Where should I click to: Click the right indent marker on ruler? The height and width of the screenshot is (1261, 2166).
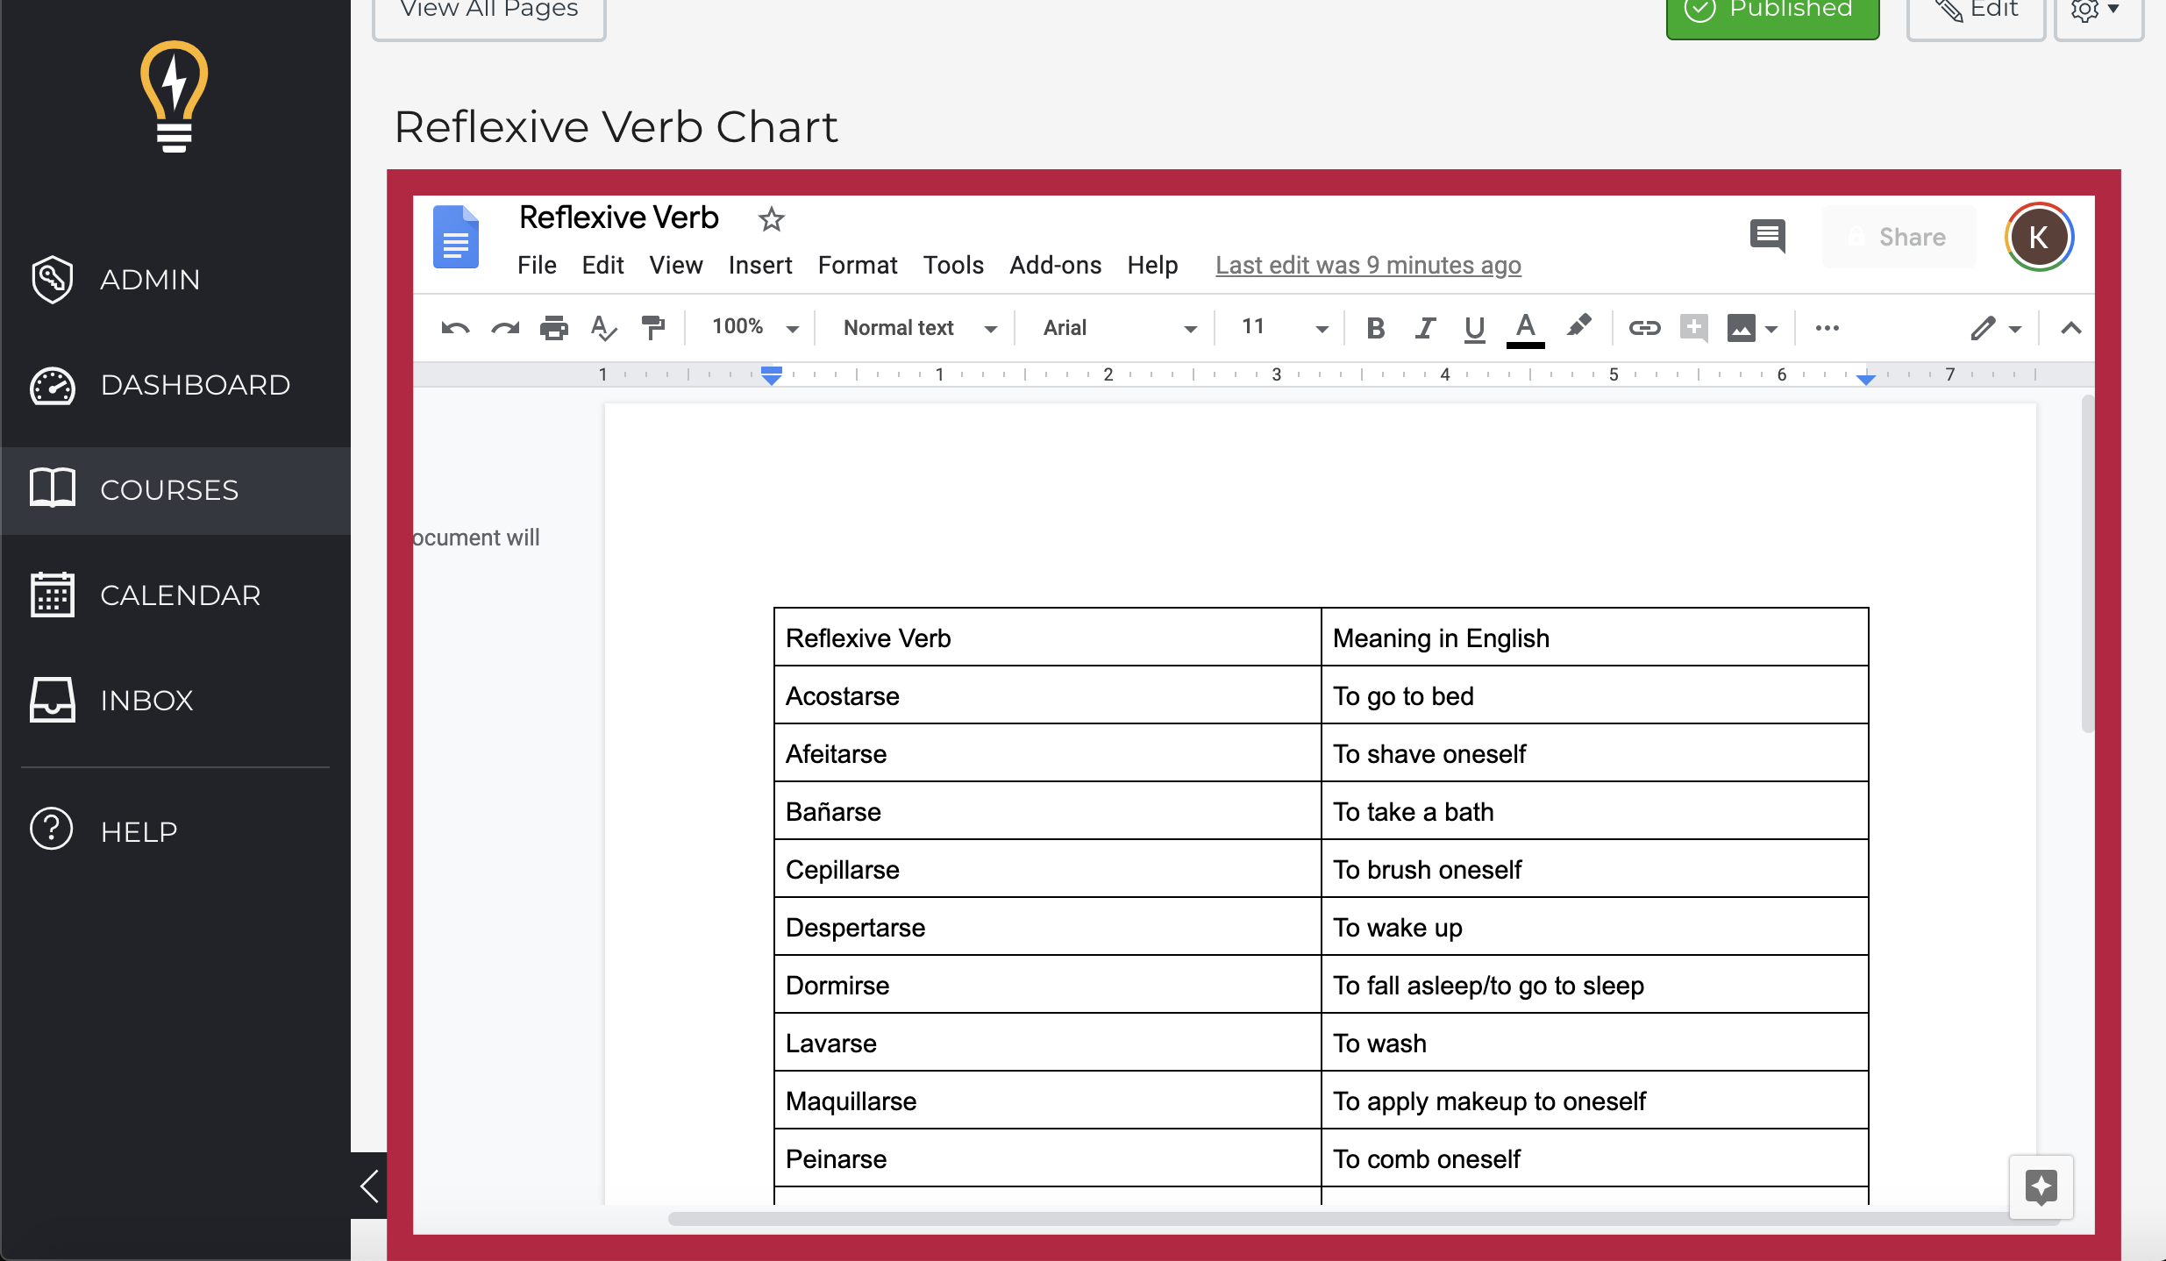coord(1866,378)
